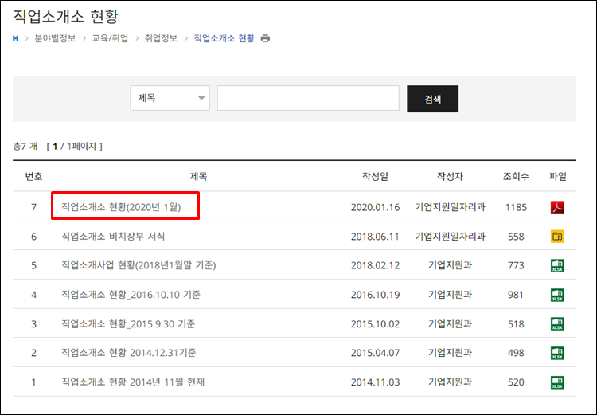This screenshot has width=597, height=415.
Task: Click the date 2016.10.19
Action: pyautogui.click(x=375, y=295)
